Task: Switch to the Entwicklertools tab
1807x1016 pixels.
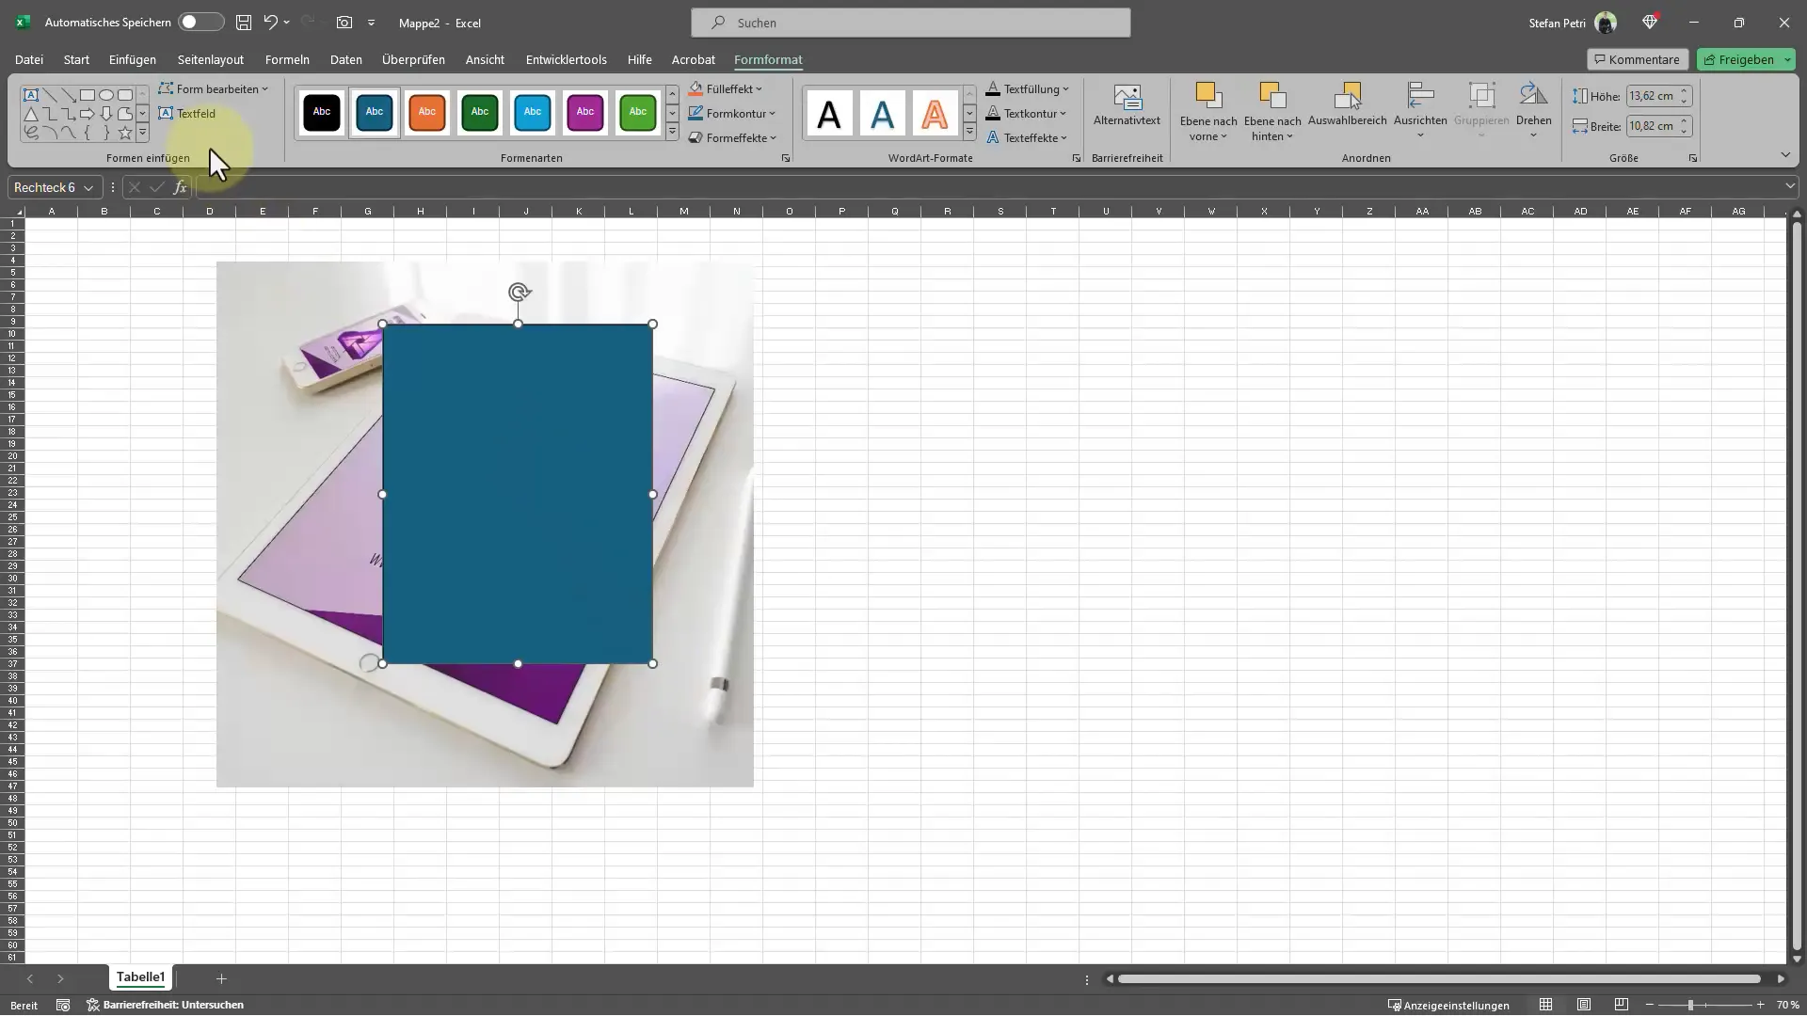Action: pos(567,59)
